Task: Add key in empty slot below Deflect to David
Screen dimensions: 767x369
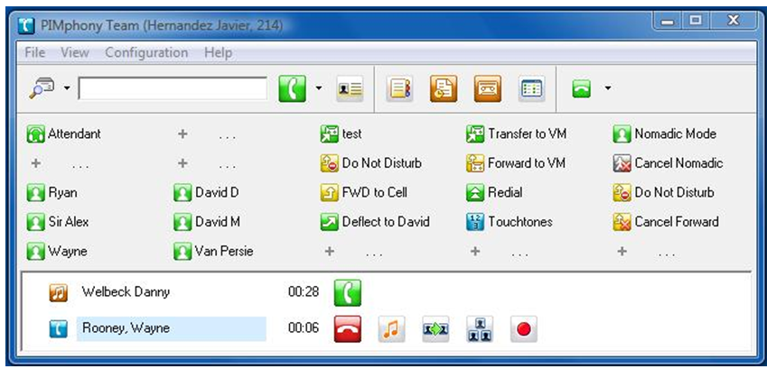Action: (330, 251)
